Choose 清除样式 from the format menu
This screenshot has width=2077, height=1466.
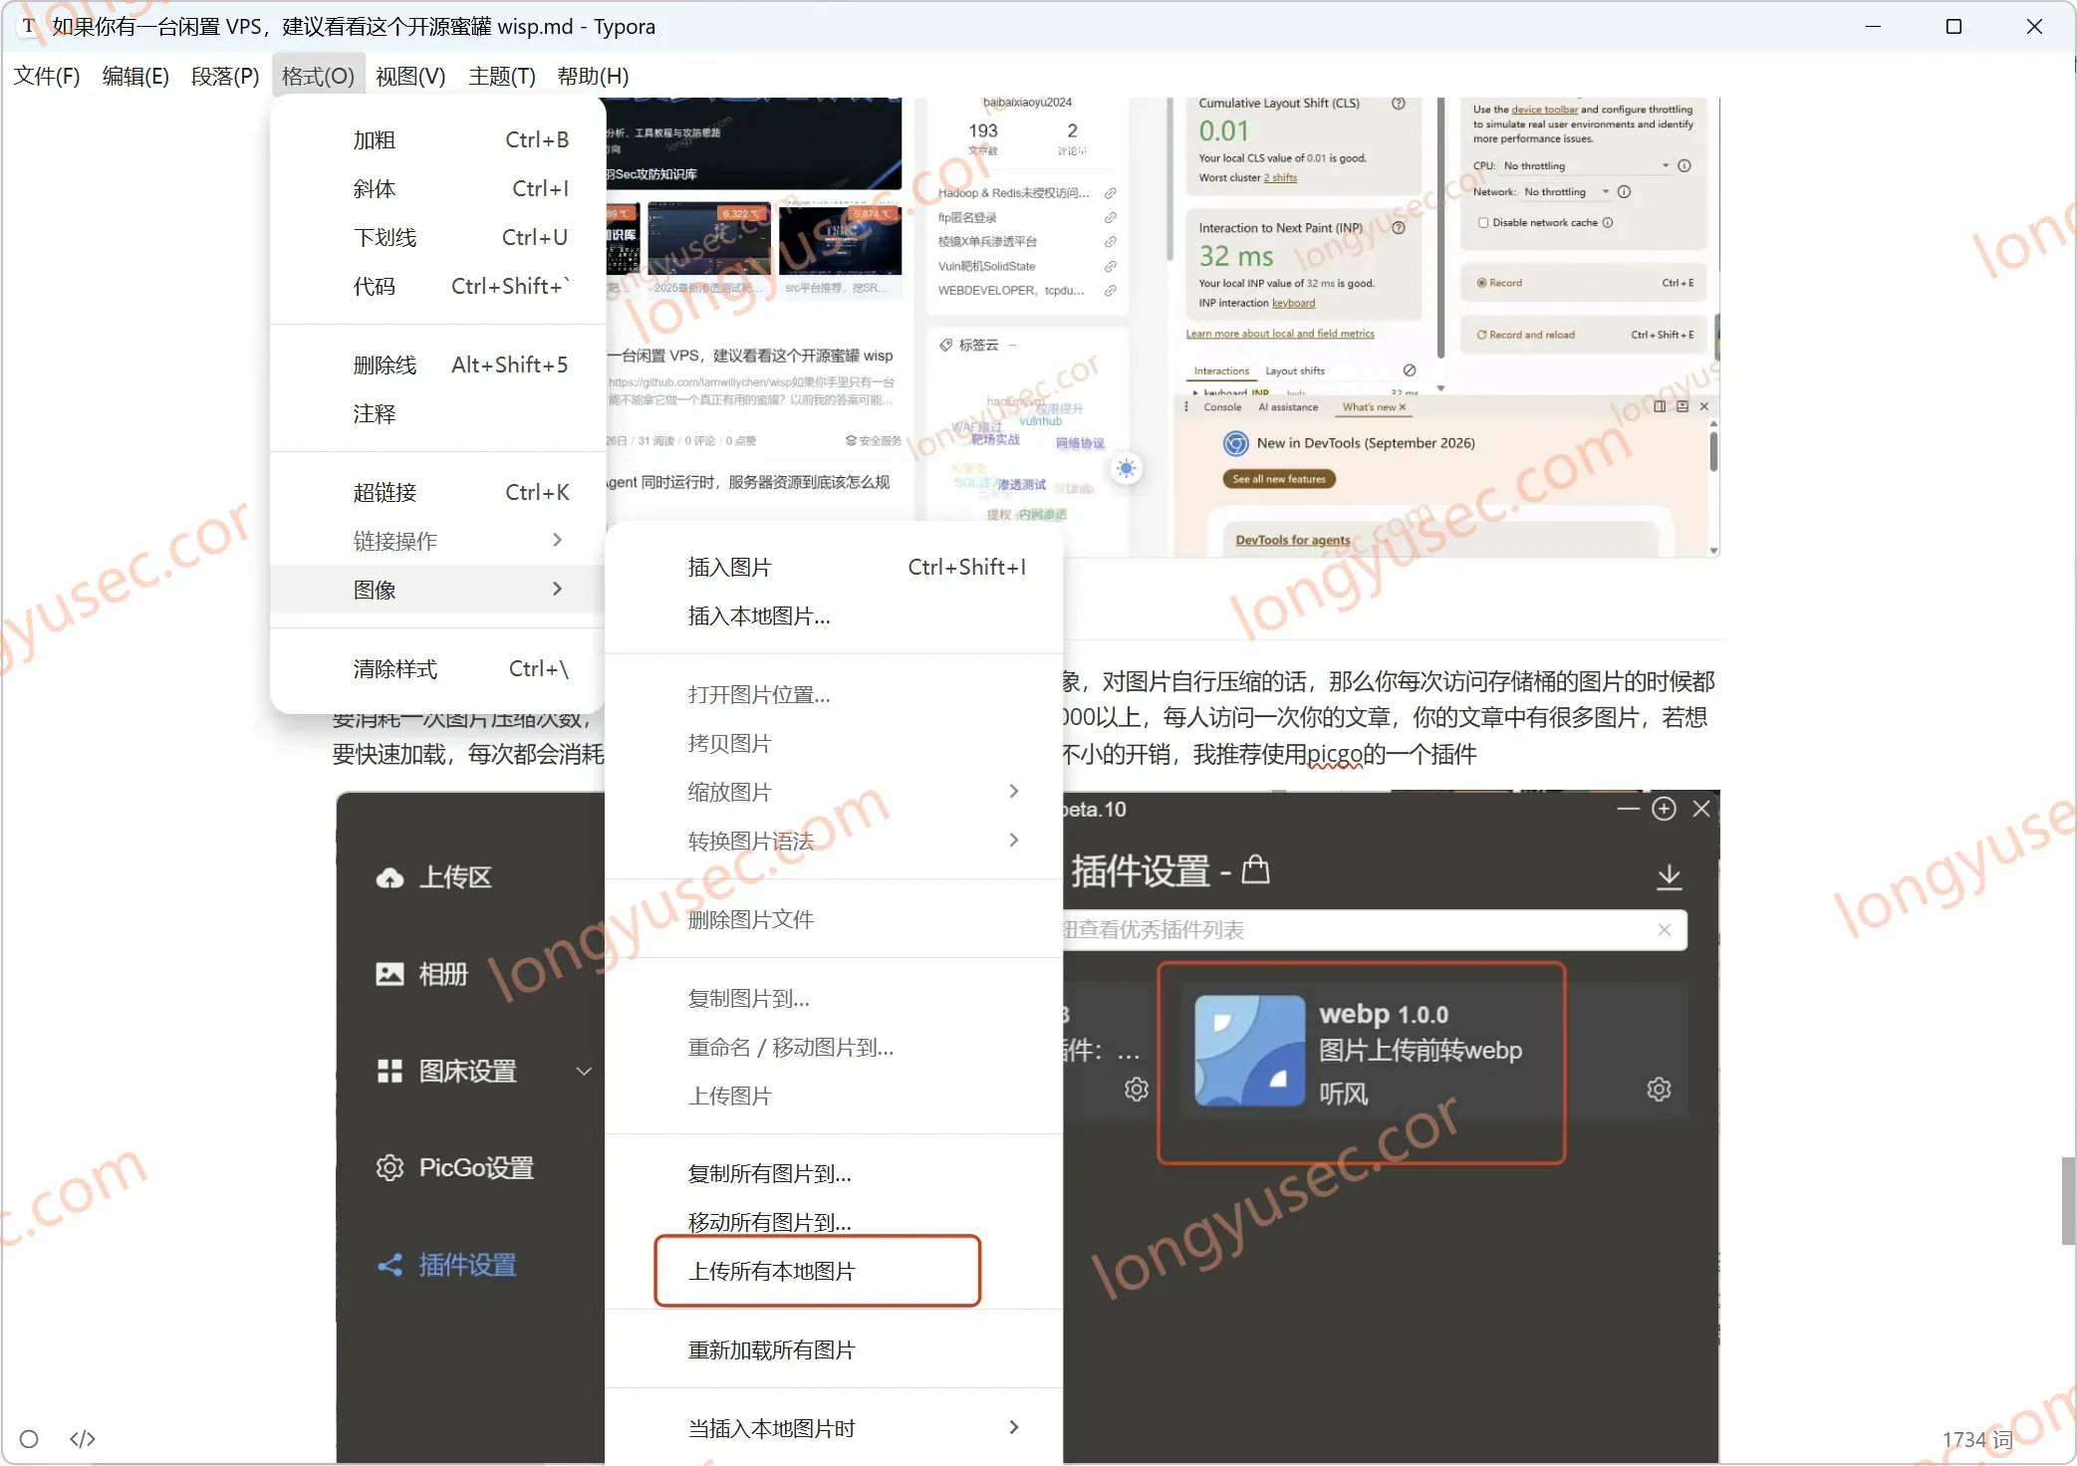437,669
